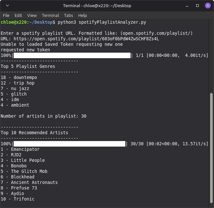Click the '1 - Emancipator' line

tap(20, 149)
